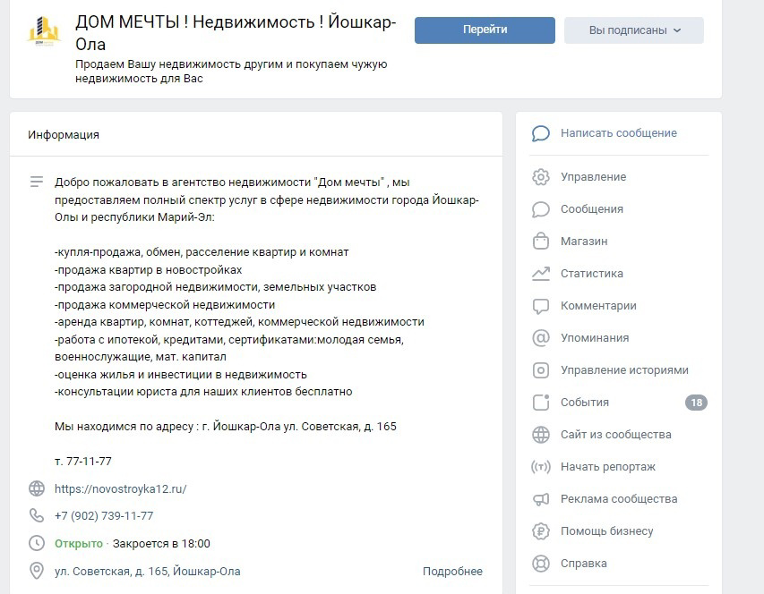Open Написать сообщение link
The image size is (764, 594).
coord(618,133)
